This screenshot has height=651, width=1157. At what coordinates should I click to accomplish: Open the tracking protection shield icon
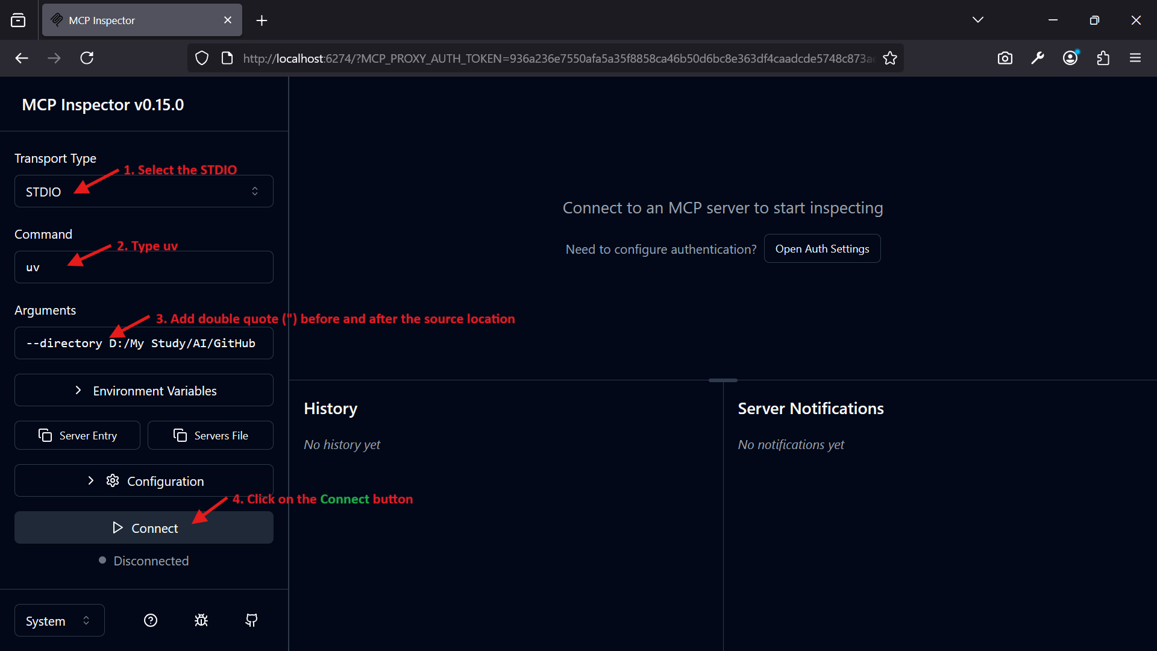tap(202, 58)
